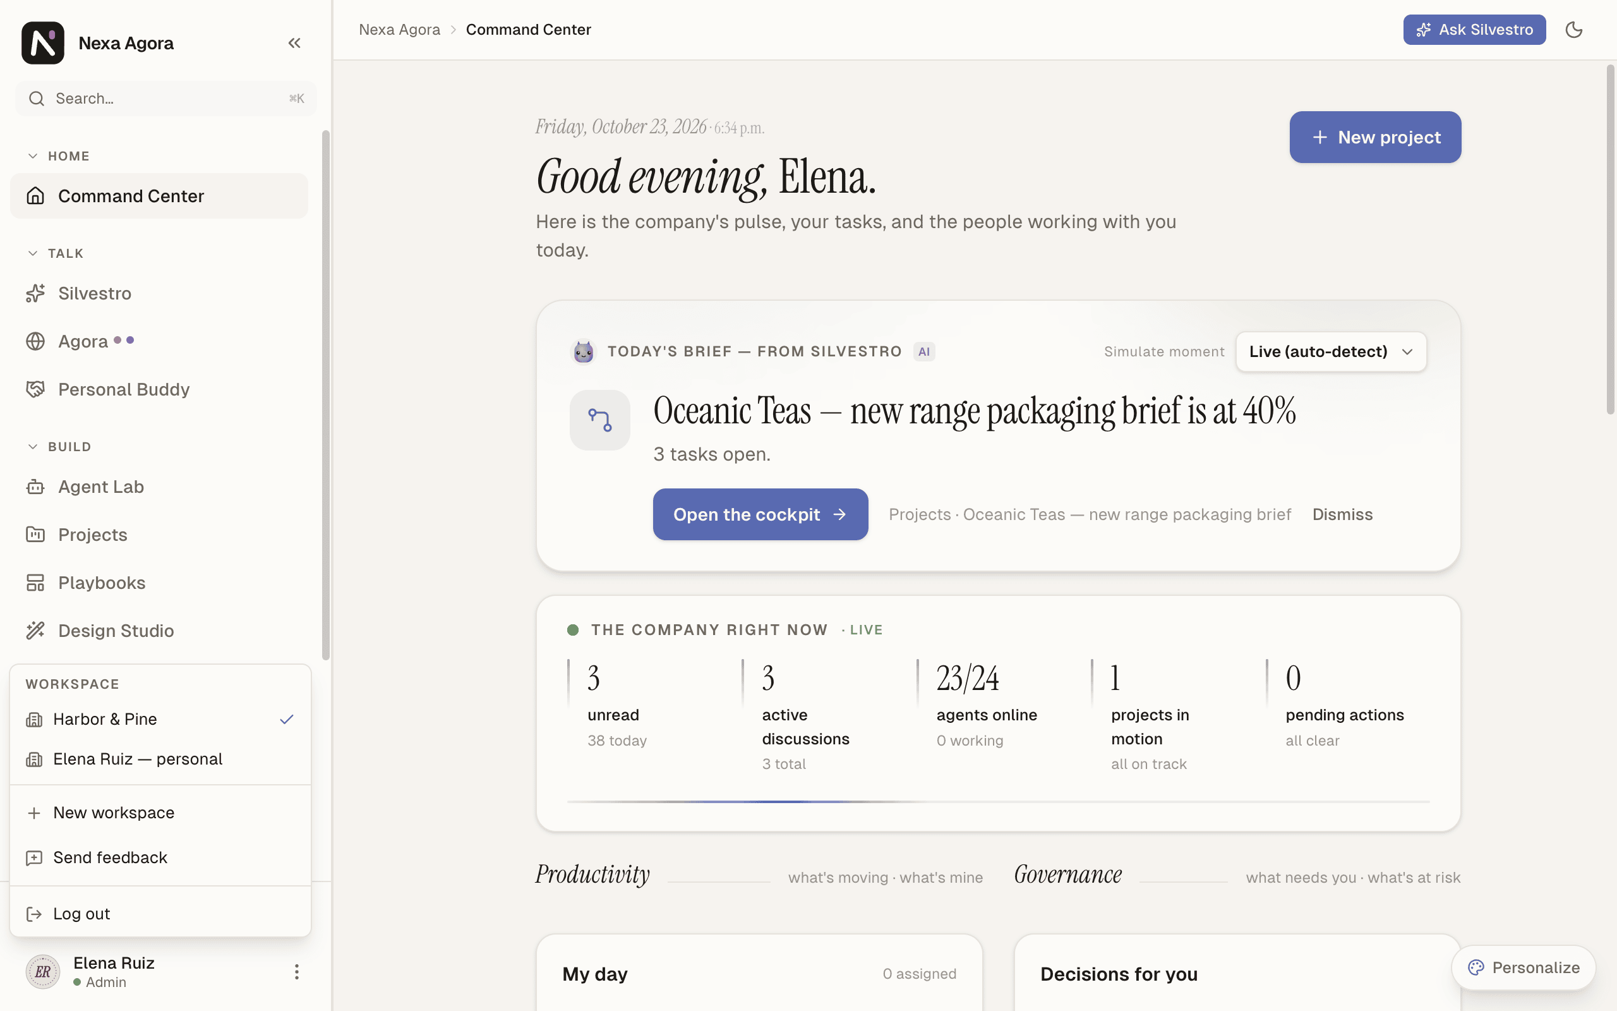
Task: Click the Personalize button
Action: coord(1524,967)
